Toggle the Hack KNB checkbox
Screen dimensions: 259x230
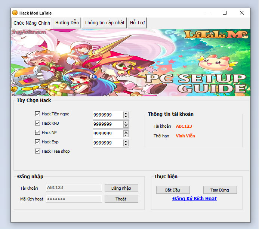37,123
